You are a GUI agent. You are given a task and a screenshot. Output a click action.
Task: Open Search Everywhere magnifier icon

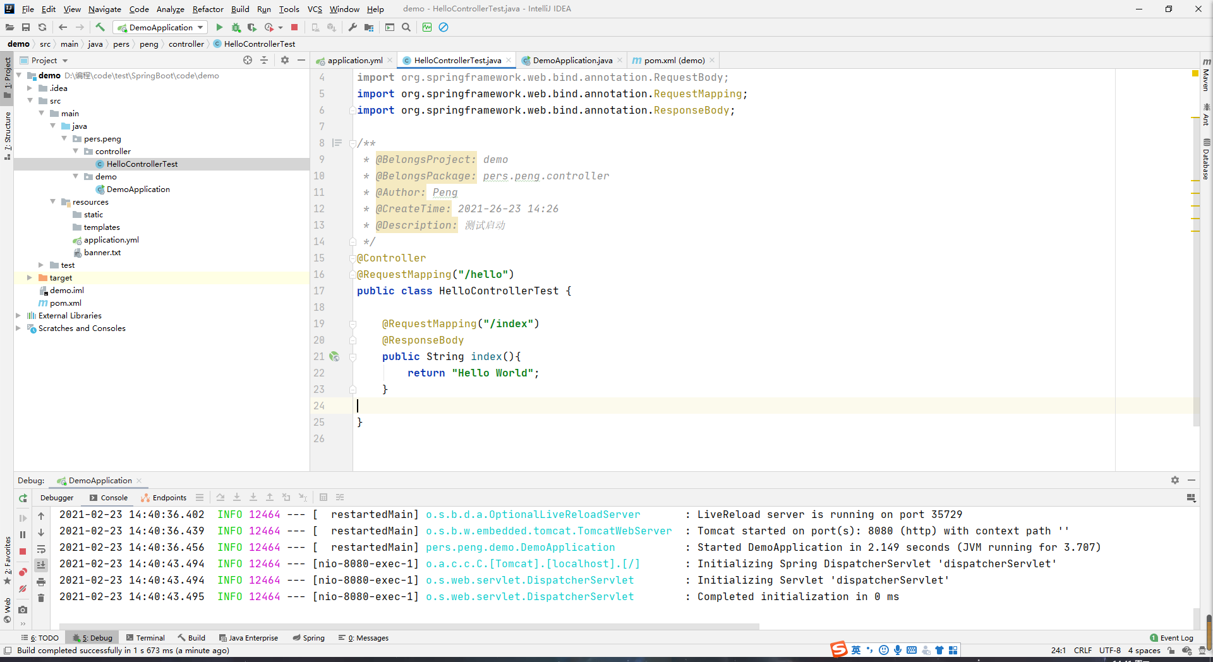tap(406, 27)
